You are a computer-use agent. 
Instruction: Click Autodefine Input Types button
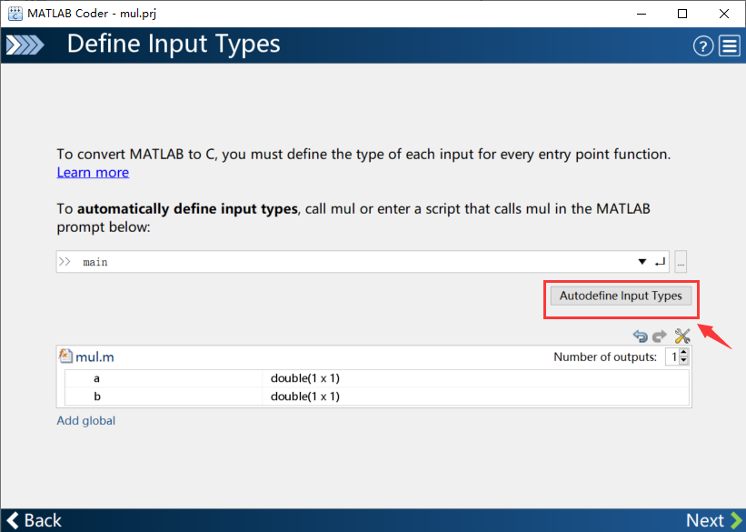tap(621, 296)
